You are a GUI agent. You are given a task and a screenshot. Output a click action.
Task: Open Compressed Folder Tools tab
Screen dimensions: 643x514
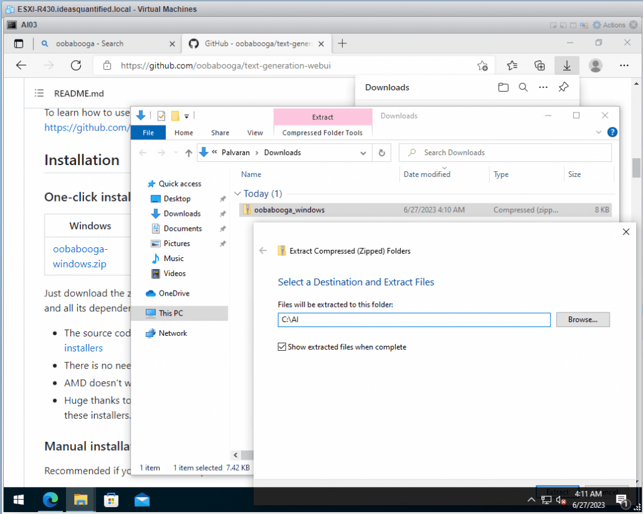tap(322, 133)
